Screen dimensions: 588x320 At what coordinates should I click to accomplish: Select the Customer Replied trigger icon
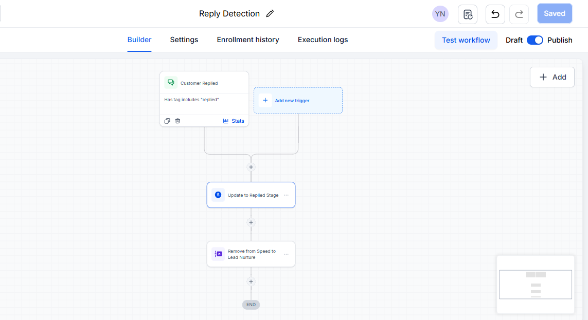pyautogui.click(x=171, y=83)
